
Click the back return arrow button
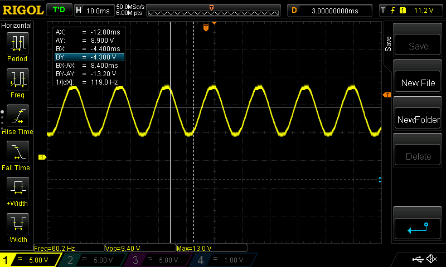418,229
